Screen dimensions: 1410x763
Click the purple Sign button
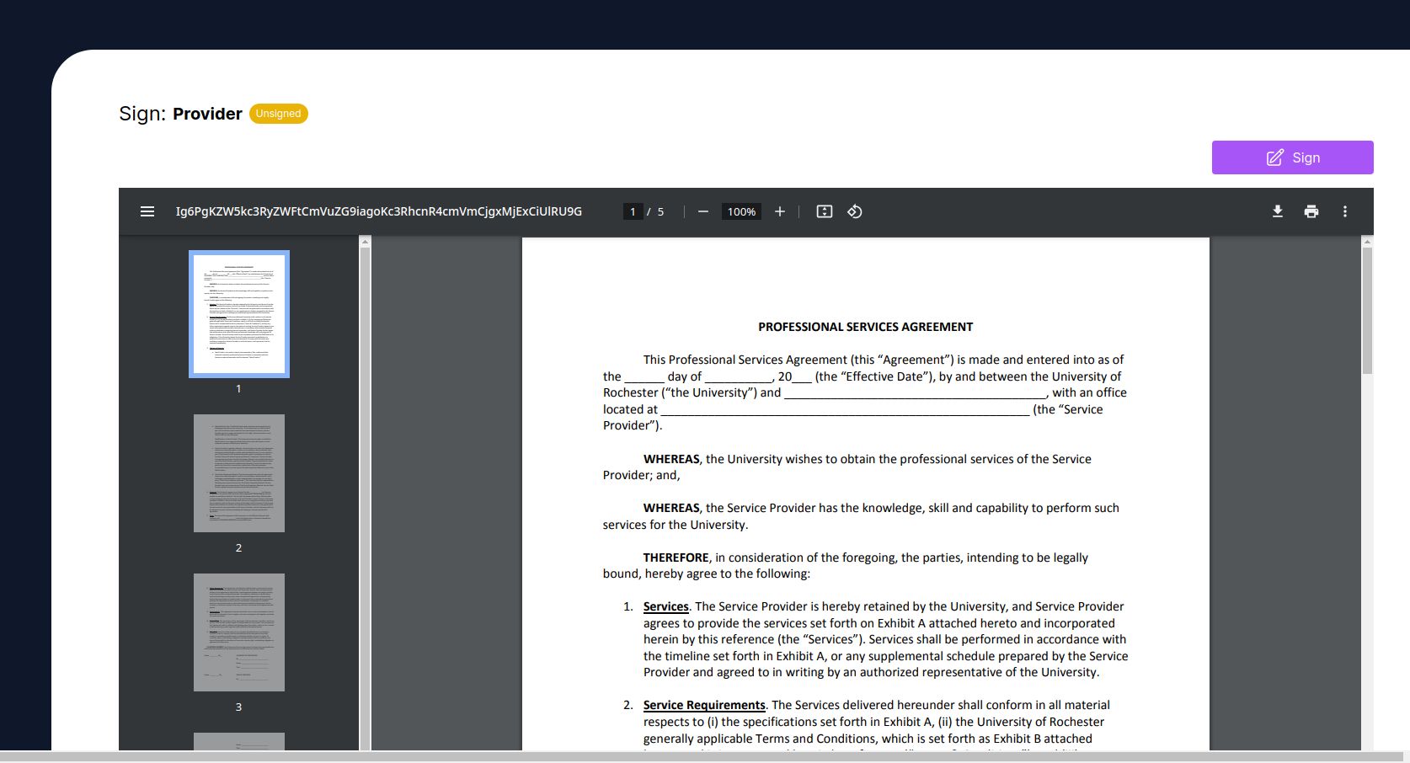[1292, 157]
